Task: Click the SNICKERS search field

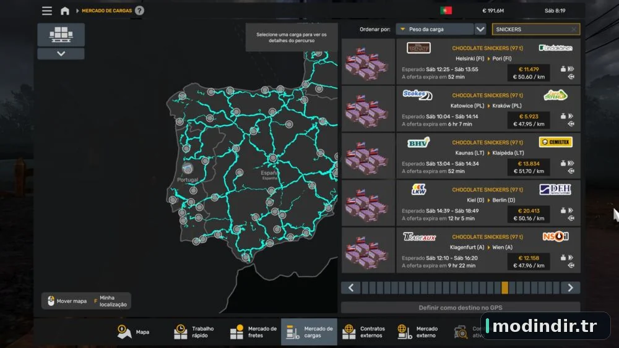Action: coord(535,29)
